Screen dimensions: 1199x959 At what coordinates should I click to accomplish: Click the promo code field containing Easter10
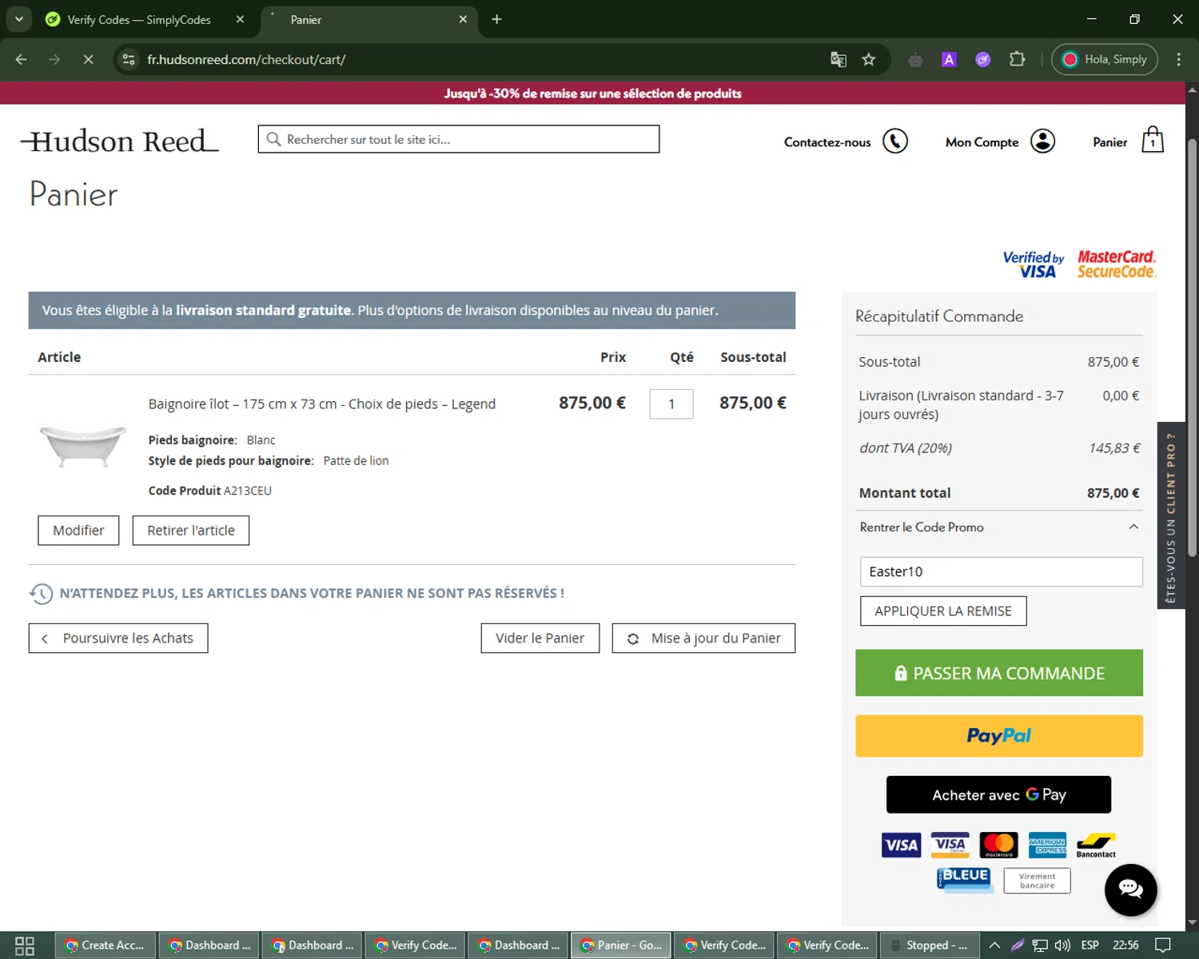pos(1002,571)
